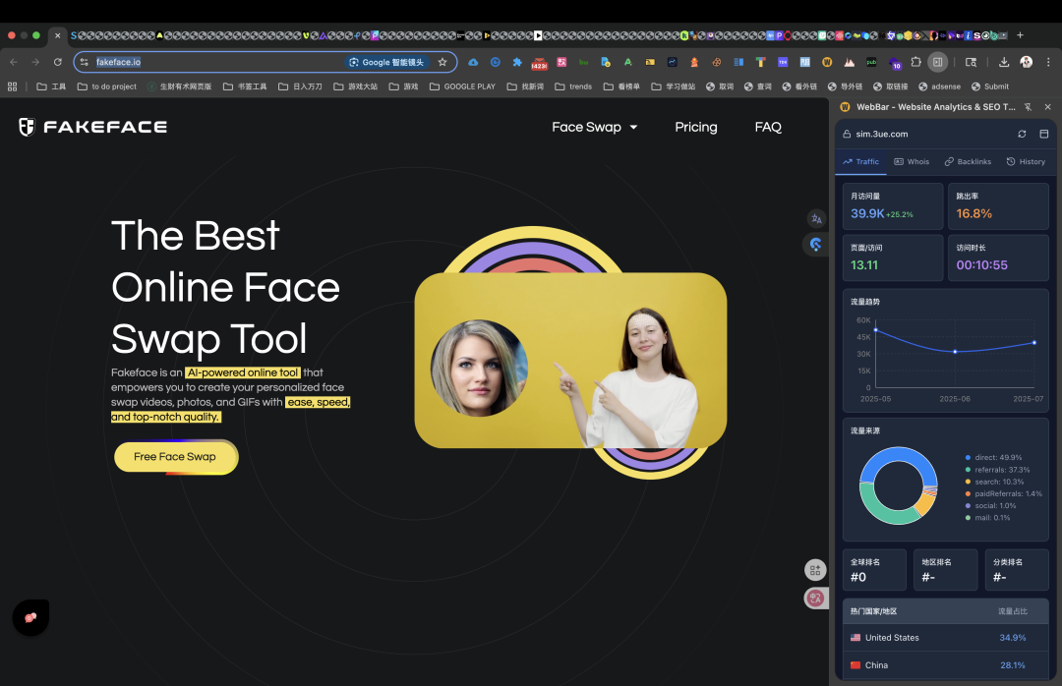Open the 日入万刀 bookmark folder
The image size is (1062, 686).
pos(300,86)
